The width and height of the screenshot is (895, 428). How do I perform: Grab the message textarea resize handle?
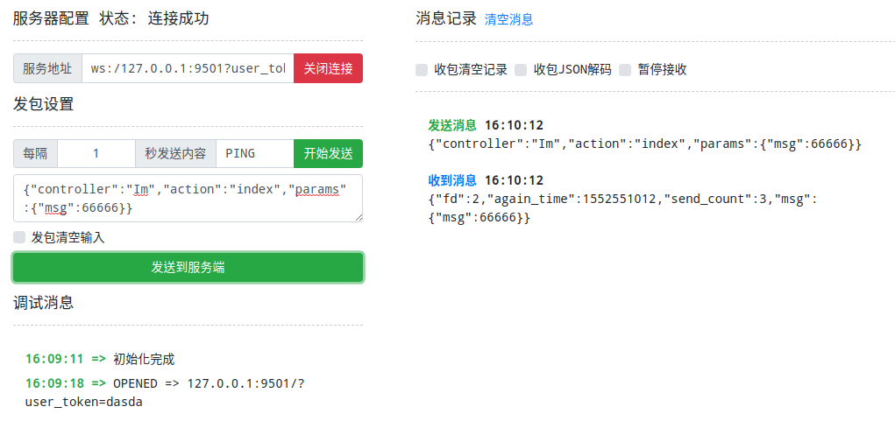coord(358,217)
